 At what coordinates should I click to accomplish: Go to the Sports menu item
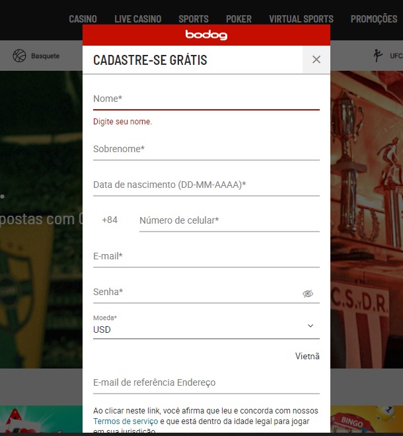194,19
